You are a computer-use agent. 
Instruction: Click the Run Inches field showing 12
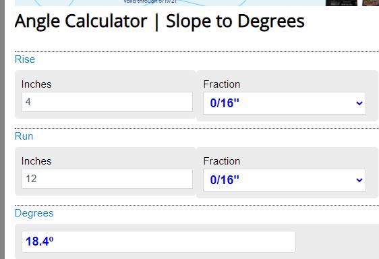point(107,179)
